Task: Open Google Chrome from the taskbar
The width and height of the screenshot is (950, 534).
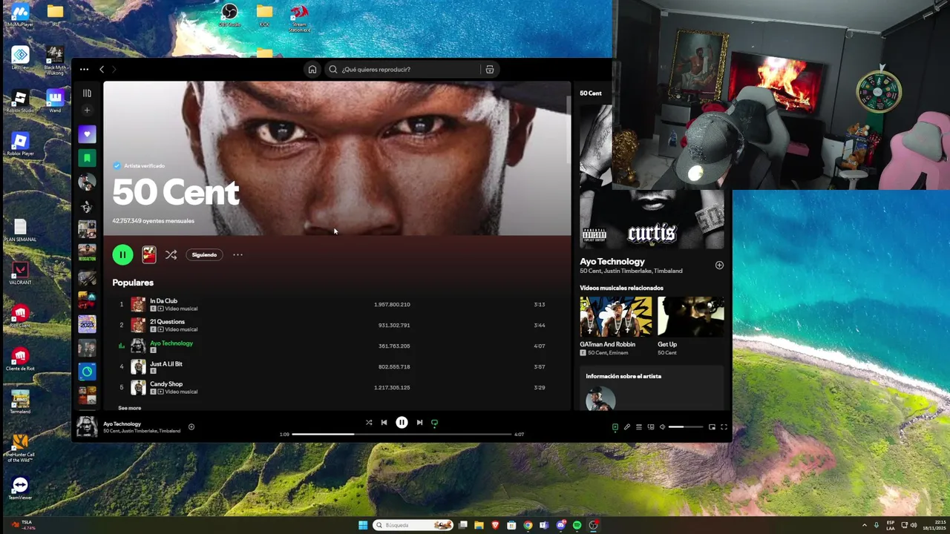Action: pyautogui.click(x=528, y=525)
